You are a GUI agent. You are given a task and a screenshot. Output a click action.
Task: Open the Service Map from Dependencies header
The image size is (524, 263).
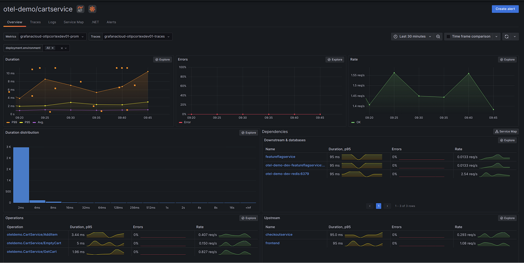point(506,131)
